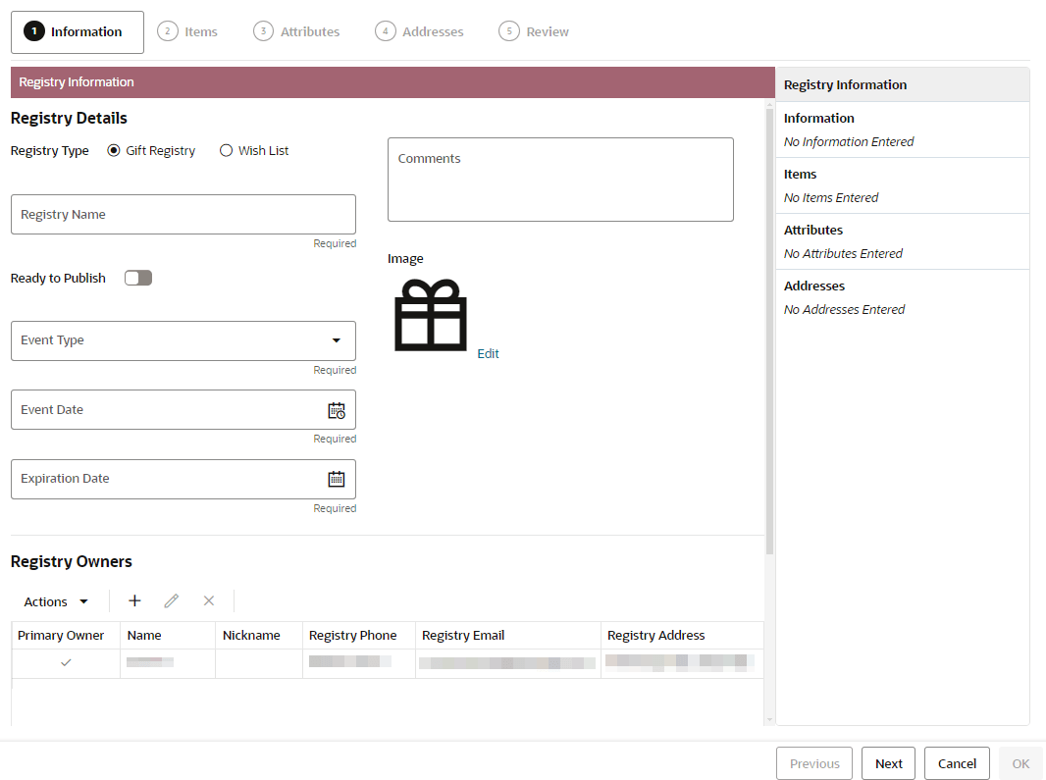Click 'No Information Entered' in the summary panel

849,142
